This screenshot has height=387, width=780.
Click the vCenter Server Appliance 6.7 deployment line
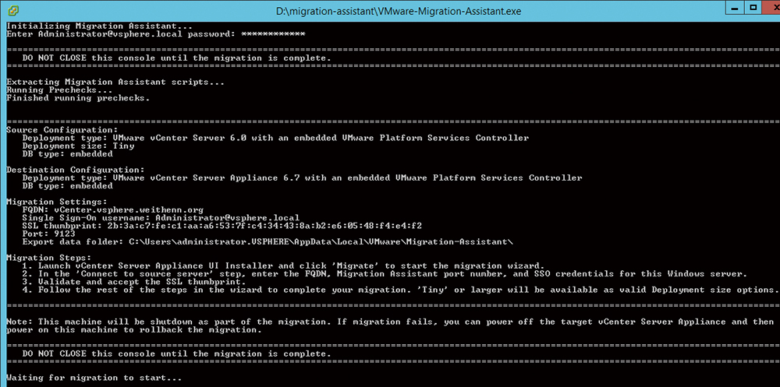302,178
